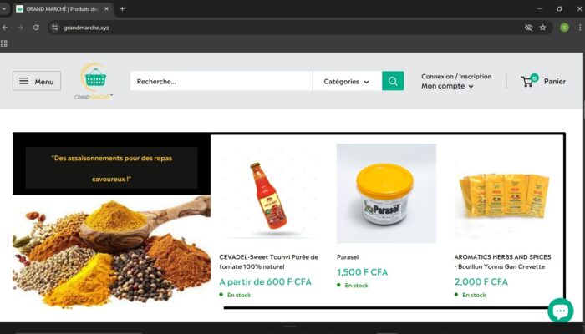Bookmark page with the star icon

click(x=543, y=28)
